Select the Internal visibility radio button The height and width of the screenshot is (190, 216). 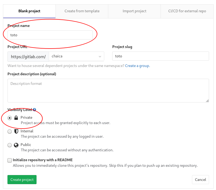click(x=9, y=131)
